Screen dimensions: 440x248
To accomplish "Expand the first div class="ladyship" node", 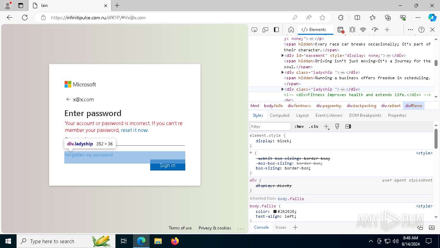I will 283,72.
